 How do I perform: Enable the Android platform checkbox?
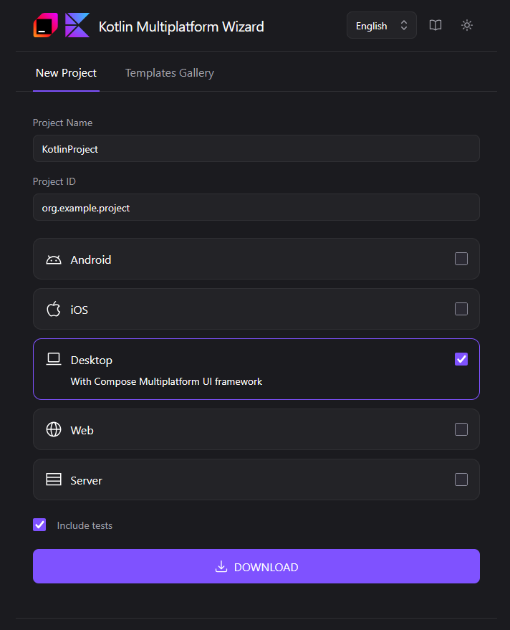pyautogui.click(x=461, y=258)
